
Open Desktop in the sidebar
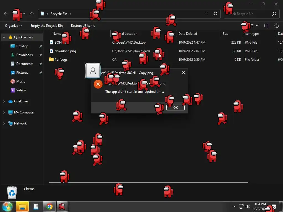pyautogui.click(x=22, y=46)
